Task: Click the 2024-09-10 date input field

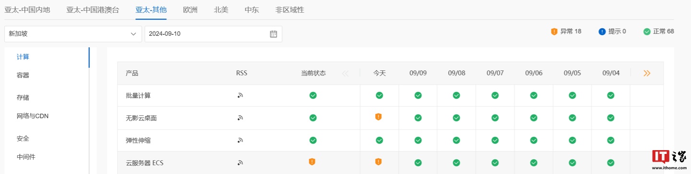Action: [214, 34]
